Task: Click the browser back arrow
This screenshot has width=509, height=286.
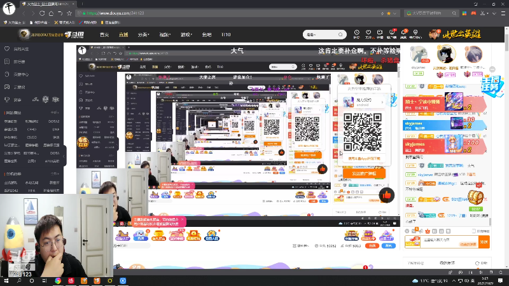Action: pos(24,13)
